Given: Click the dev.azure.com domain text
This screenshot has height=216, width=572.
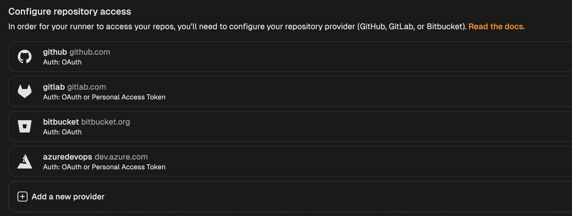Looking at the screenshot, I should point(121,157).
